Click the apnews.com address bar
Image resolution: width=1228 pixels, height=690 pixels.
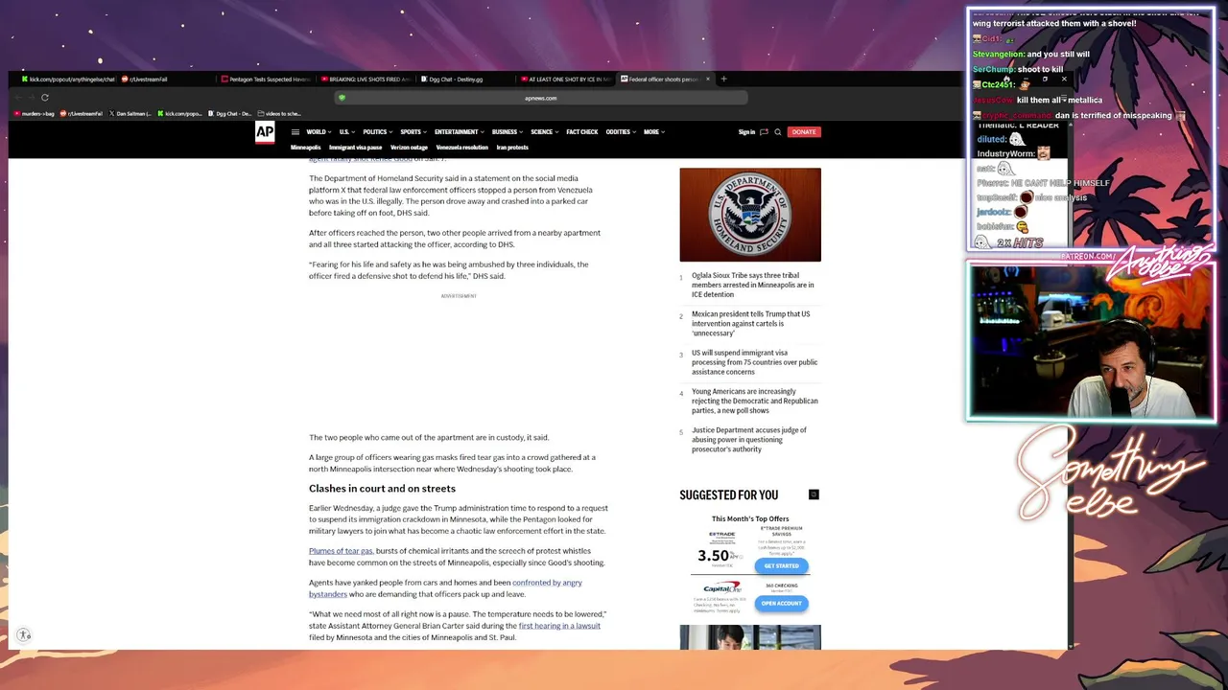(540, 98)
